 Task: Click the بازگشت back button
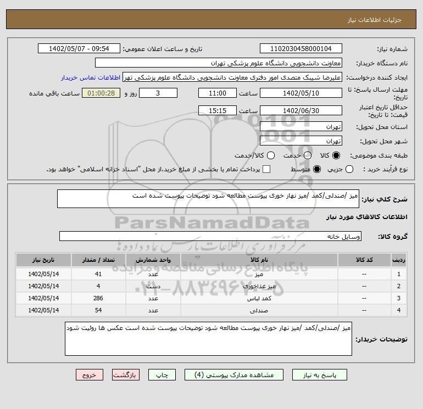pyautogui.click(x=126, y=375)
